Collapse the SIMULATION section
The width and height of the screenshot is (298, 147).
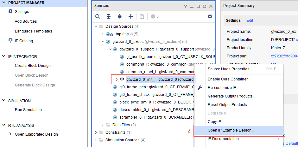[x=4, y=101]
